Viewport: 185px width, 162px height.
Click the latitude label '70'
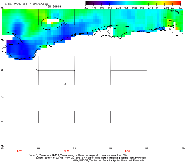2,8
